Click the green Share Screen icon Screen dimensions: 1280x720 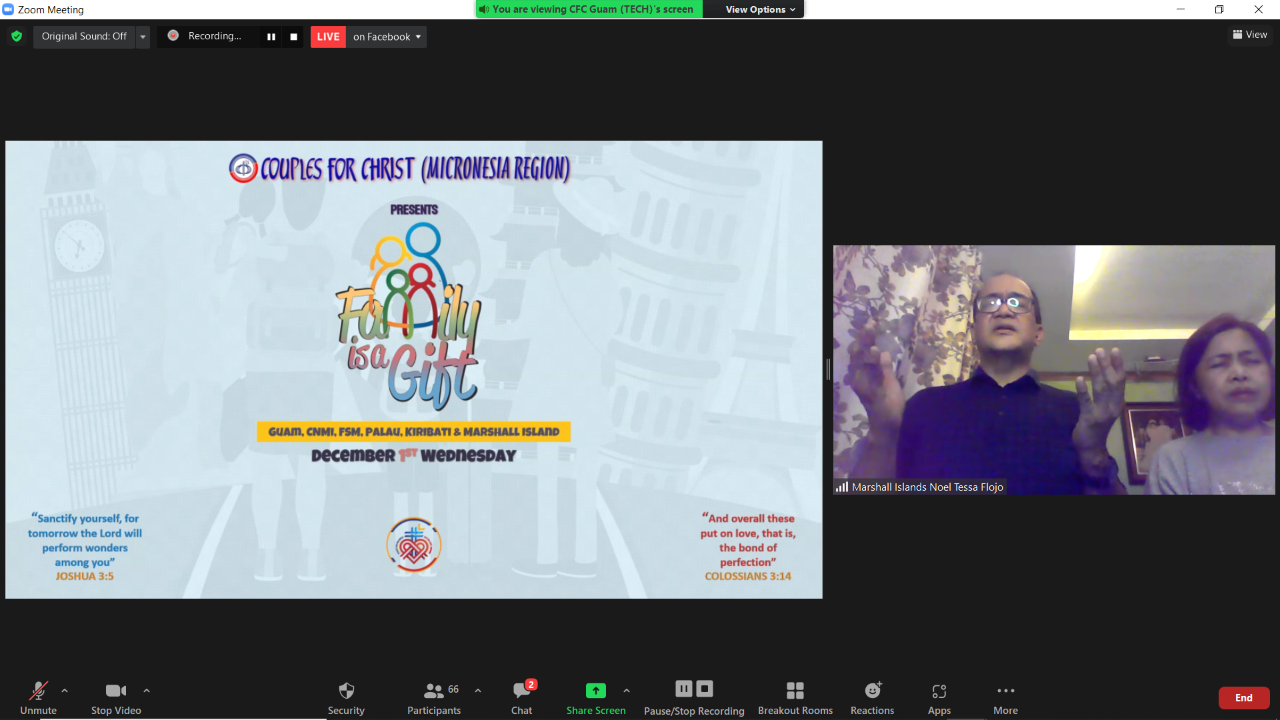point(596,691)
